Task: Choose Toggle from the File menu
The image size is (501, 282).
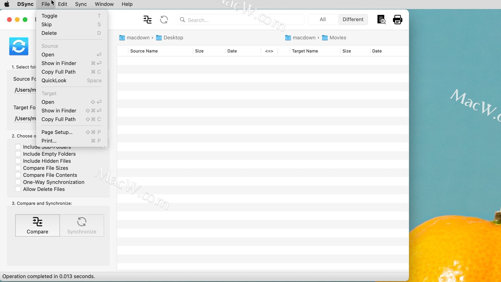Action: tap(71, 16)
